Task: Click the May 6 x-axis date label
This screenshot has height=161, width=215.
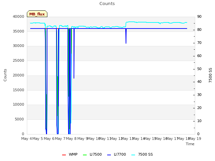Action: (49, 139)
